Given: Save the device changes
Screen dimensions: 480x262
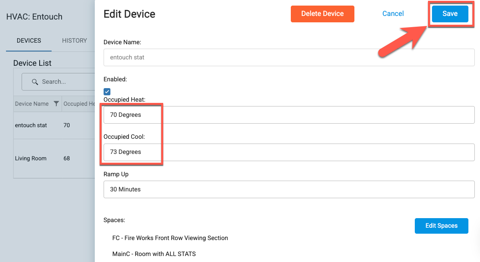Looking at the screenshot, I should (x=450, y=14).
